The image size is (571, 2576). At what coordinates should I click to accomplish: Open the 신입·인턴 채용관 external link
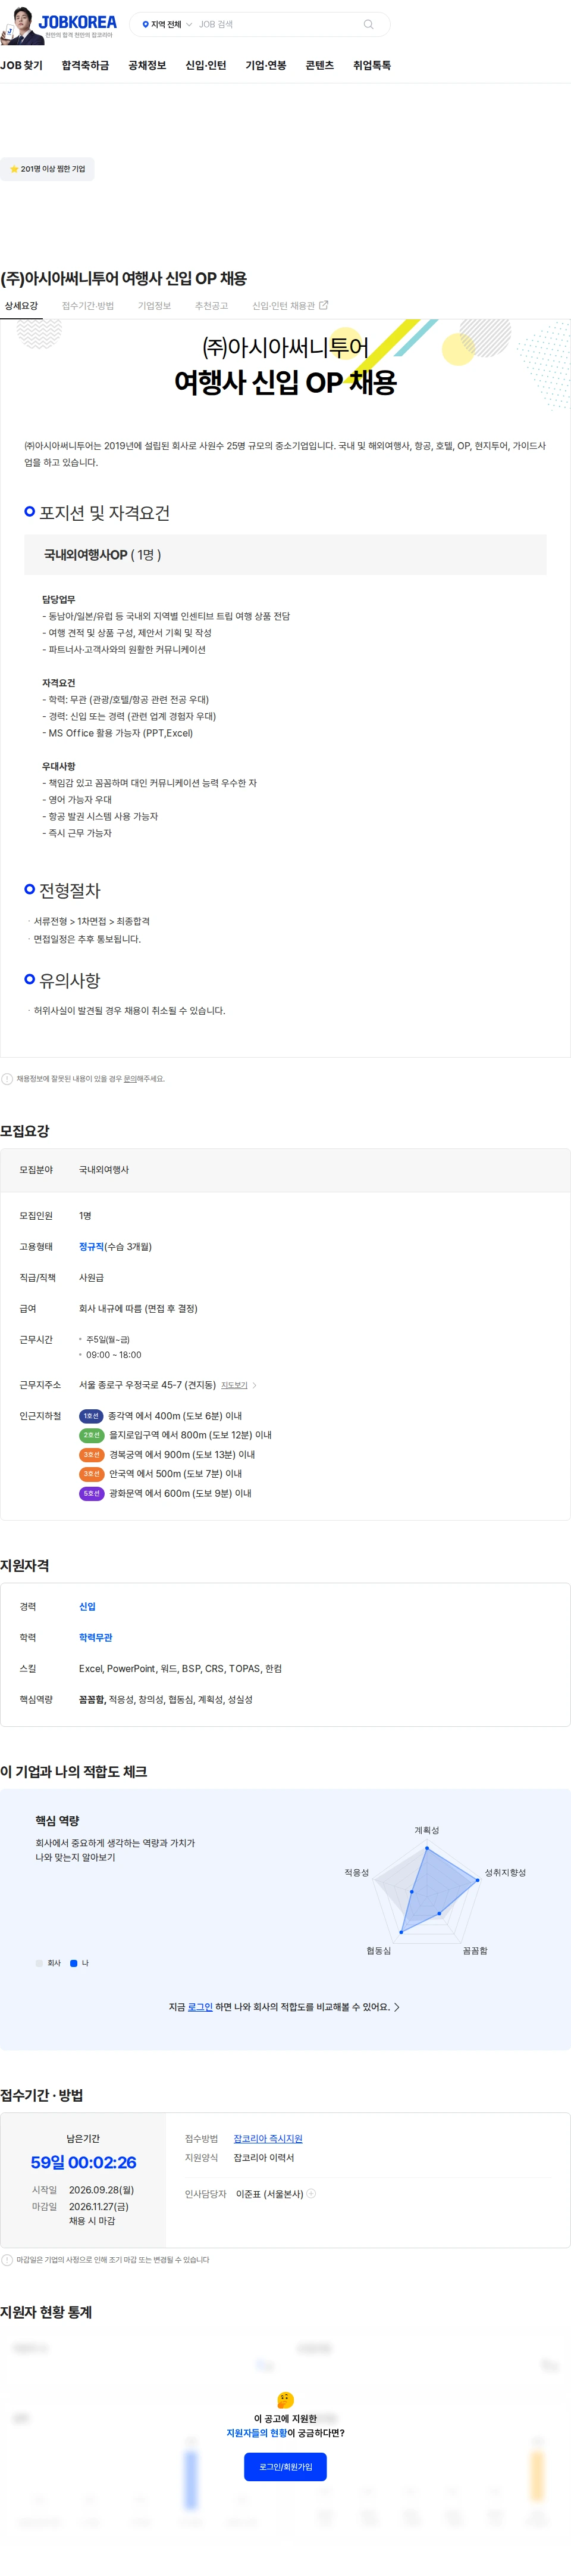pyautogui.click(x=290, y=306)
